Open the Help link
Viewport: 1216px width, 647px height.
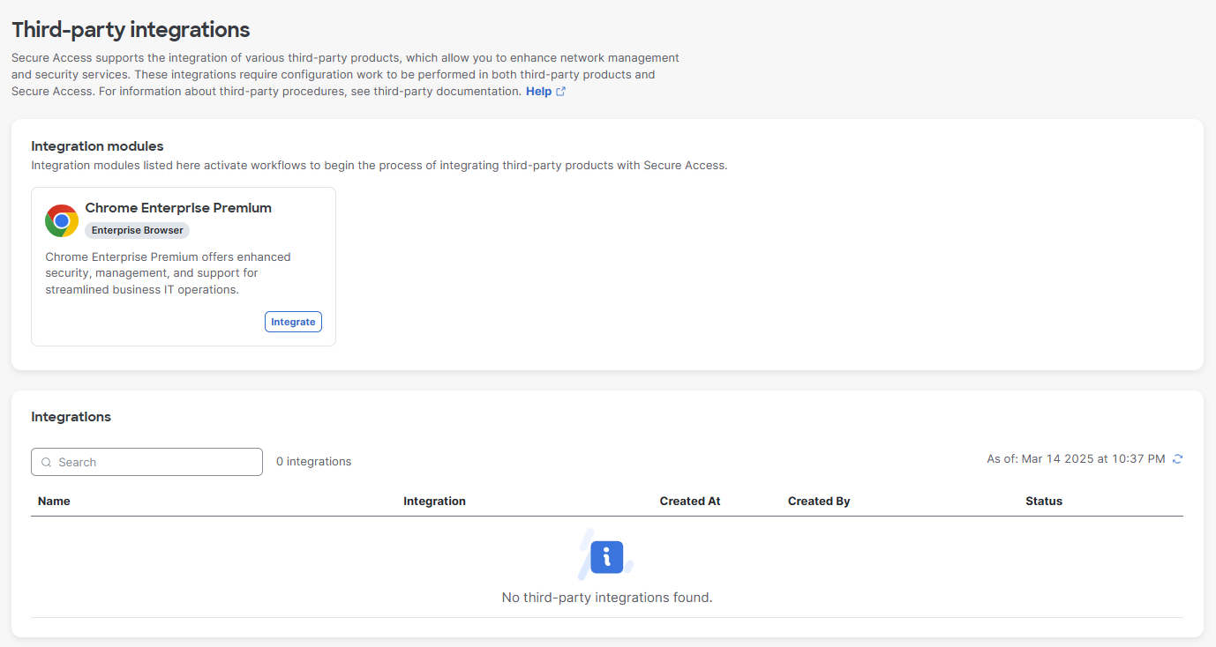538,92
